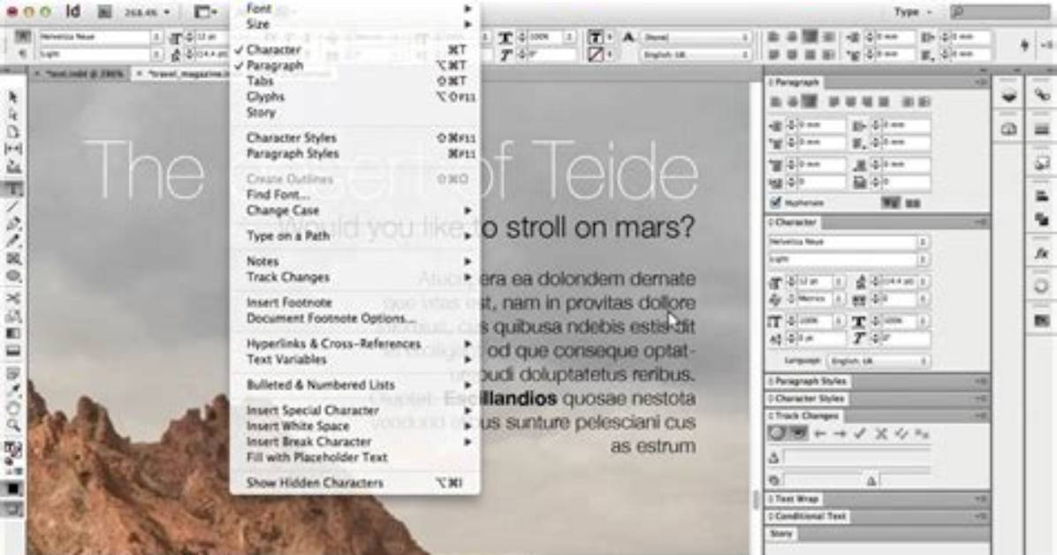Image resolution: width=1057 pixels, height=555 pixels.
Task: Select the Direct Selection tool
Action: tap(12, 115)
